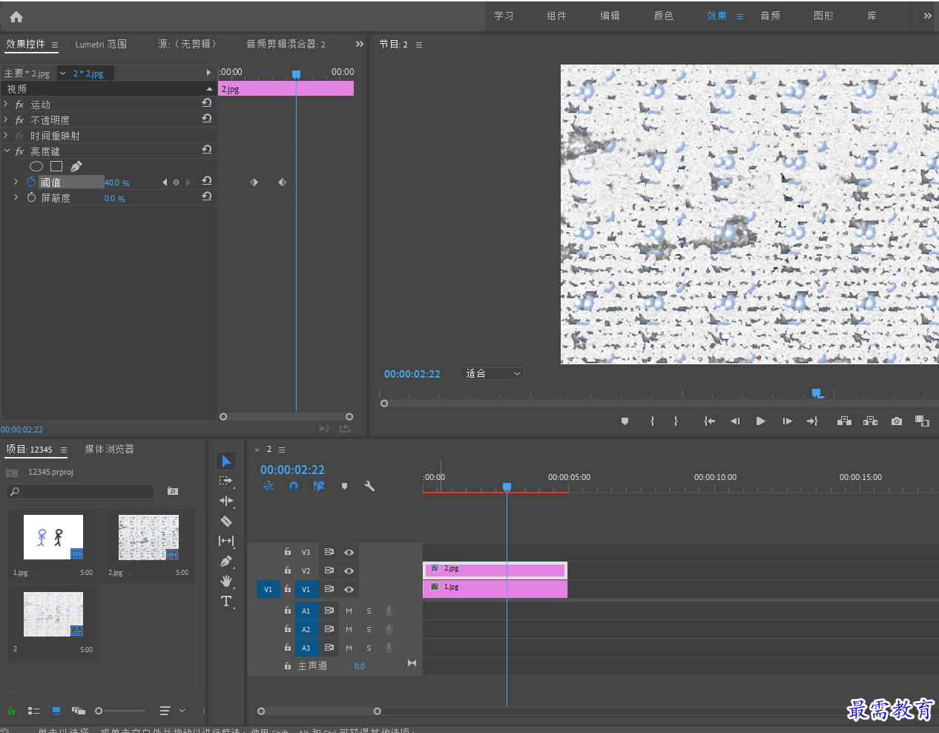Open 媒体浏览器 tab

[x=109, y=449]
